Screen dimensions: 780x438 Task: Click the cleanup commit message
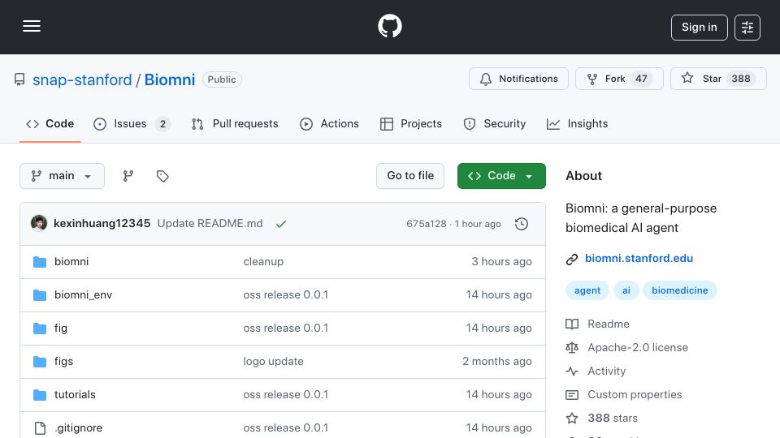tap(263, 262)
